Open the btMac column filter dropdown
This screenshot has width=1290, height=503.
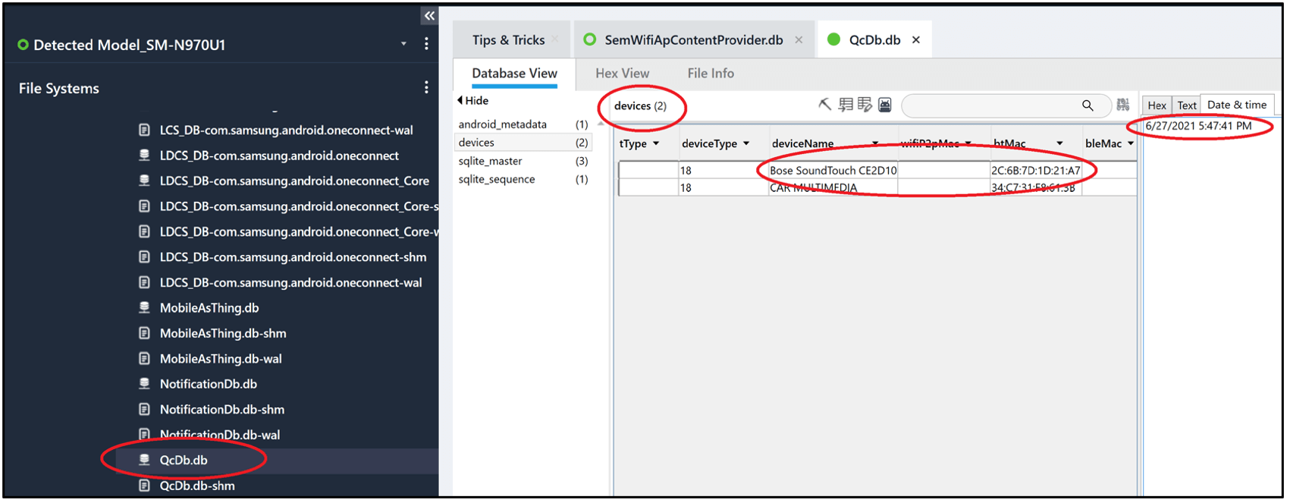(x=1059, y=144)
